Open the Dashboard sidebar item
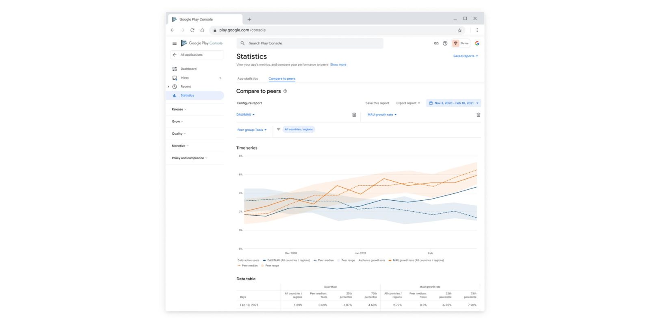Image resolution: width=650 pixels, height=325 pixels. [188, 69]
